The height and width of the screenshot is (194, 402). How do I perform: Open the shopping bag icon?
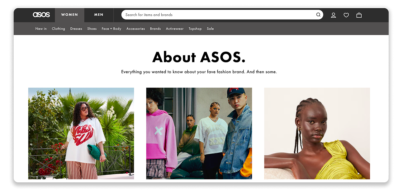click(359, 15)
